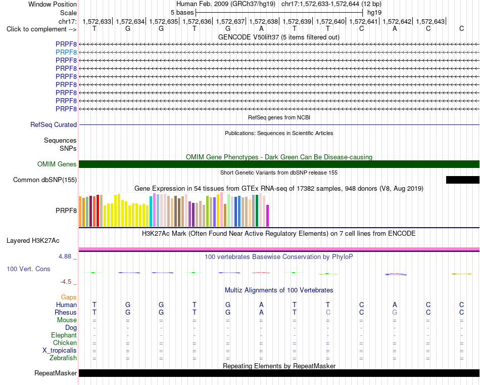Click the black RepeatMasker element bar
Viewport: 480px width, 385px height.
(279, 373)
